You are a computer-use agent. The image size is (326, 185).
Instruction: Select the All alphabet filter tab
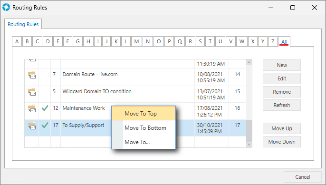[284, 41]
